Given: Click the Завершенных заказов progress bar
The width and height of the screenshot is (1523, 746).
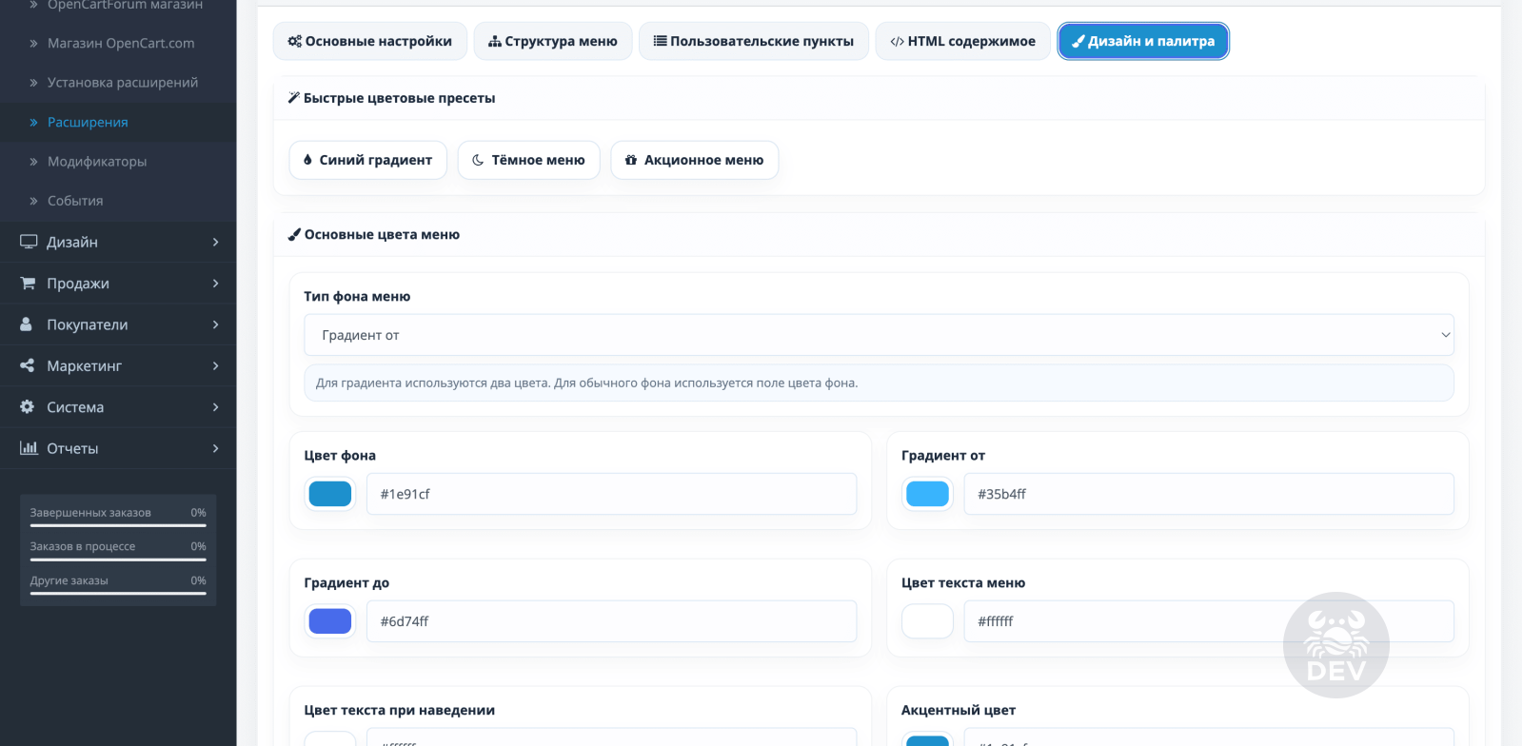Looking at the screenshot, I should [118, 525].
